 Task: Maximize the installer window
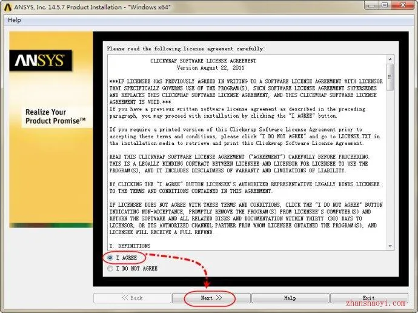[385, 5]
